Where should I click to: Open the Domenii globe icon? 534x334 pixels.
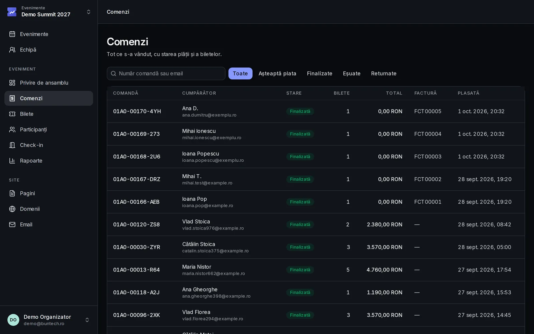[x=12, y=209]
